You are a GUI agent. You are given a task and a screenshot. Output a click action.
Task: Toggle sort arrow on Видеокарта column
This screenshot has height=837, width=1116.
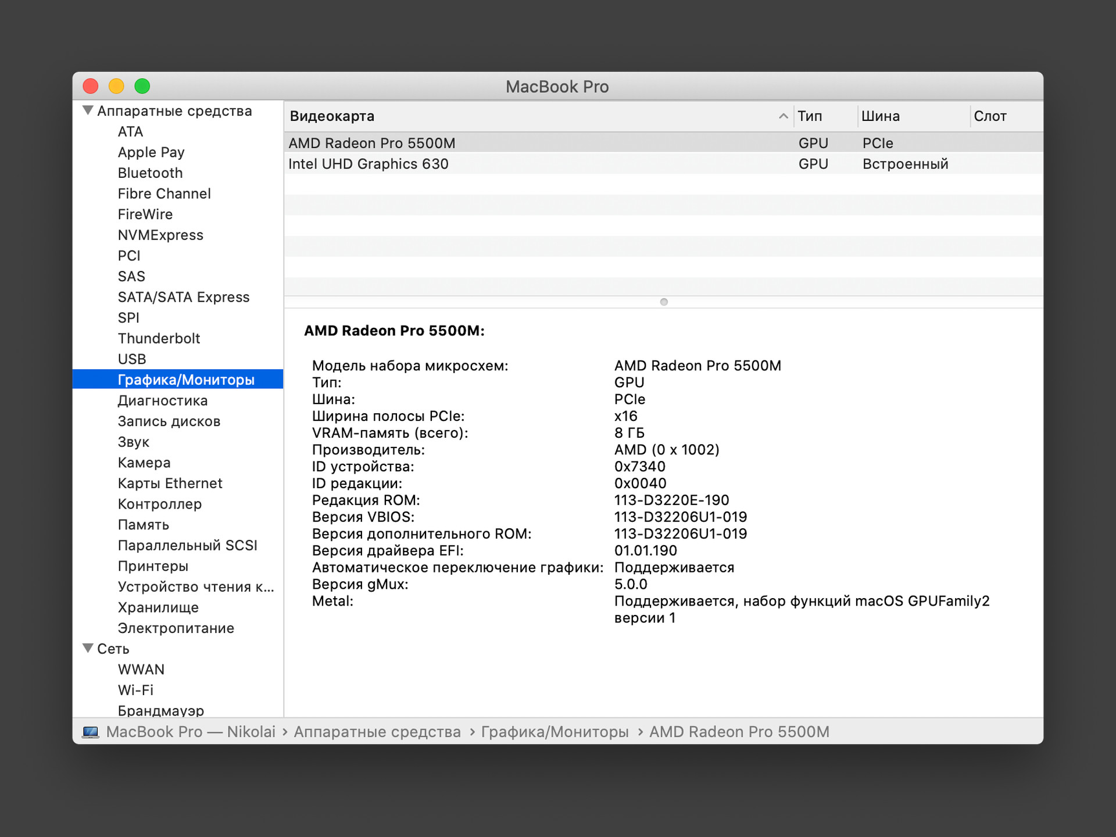pos(783,116)
